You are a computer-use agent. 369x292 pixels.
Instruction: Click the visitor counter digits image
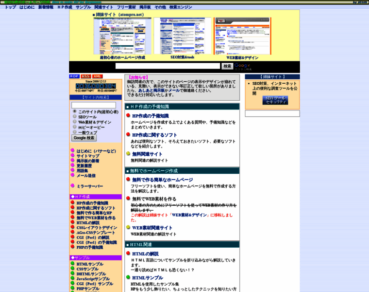point(96,86)
